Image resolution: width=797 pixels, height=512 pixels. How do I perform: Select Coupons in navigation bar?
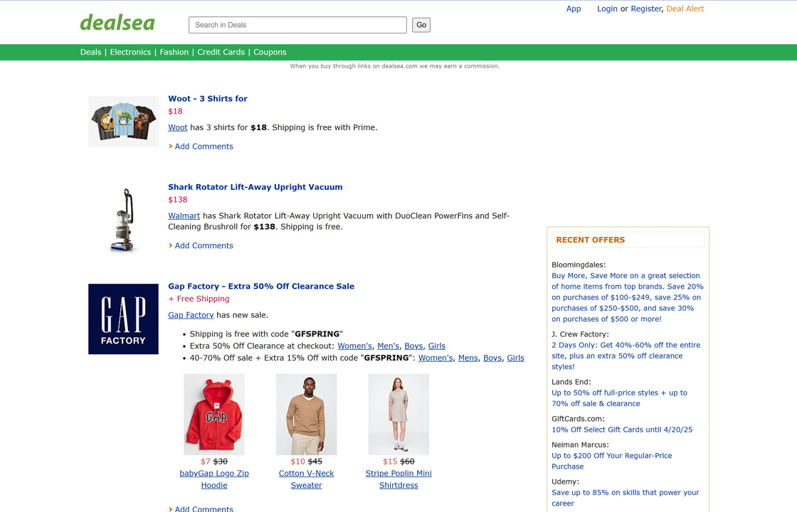tap(270, 53)
